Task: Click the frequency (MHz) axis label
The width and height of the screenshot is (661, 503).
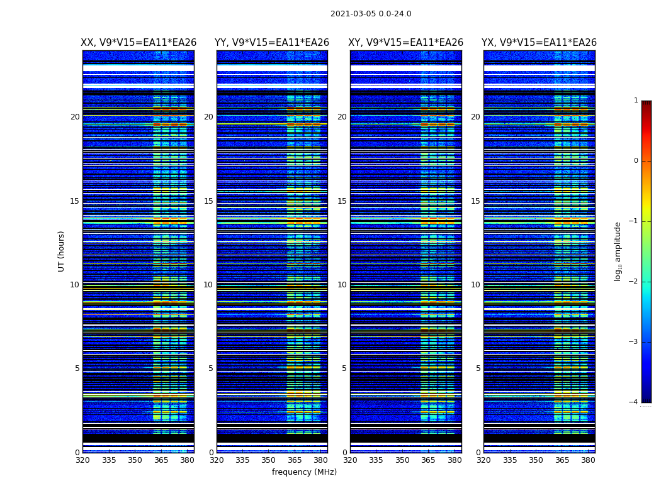Action: point(304,472)
